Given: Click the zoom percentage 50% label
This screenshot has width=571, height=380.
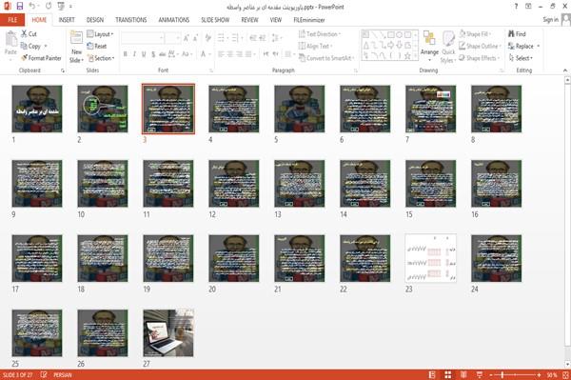Looking at the screenshot, I should pyautogui.click(x=551, y=375).
